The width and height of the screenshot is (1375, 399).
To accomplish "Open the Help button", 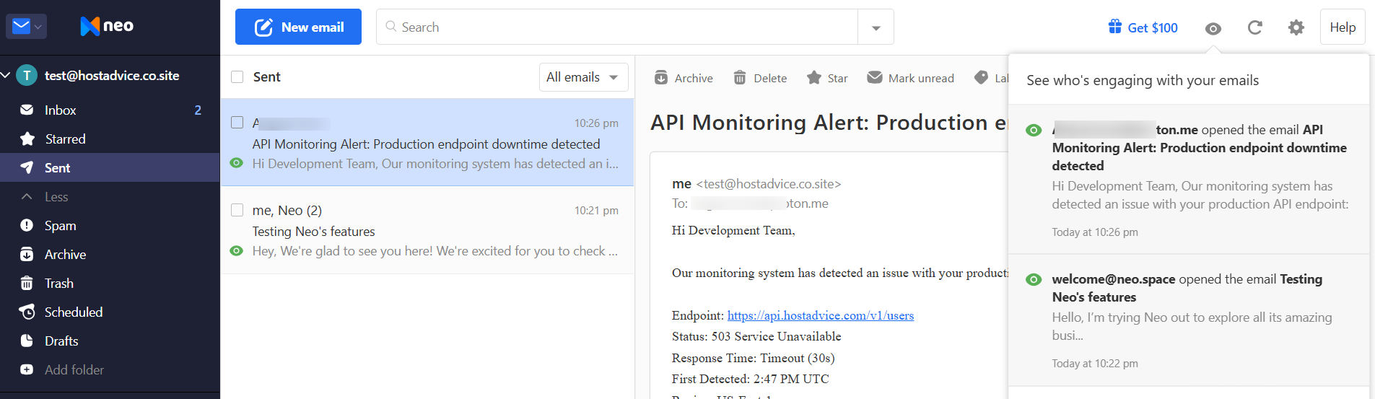I will 1343,27.
